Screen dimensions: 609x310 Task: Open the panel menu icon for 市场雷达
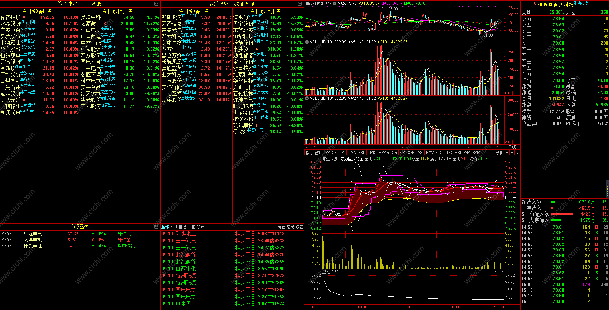tap(156, 227)
